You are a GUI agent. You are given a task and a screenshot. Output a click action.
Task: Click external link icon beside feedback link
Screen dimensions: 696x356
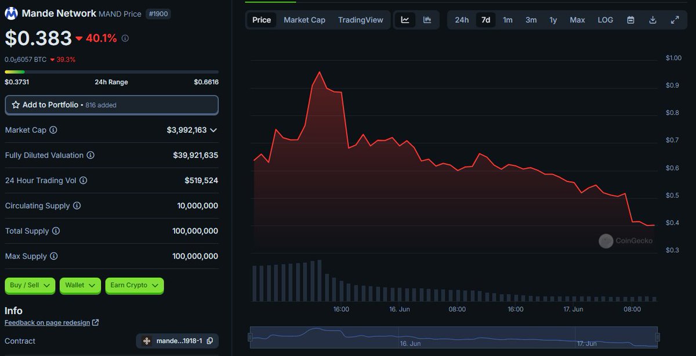pyautogui.click(x=96, y=322)
